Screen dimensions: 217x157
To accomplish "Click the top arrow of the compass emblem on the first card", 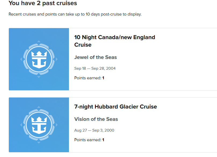I will [x=39, y=41].
